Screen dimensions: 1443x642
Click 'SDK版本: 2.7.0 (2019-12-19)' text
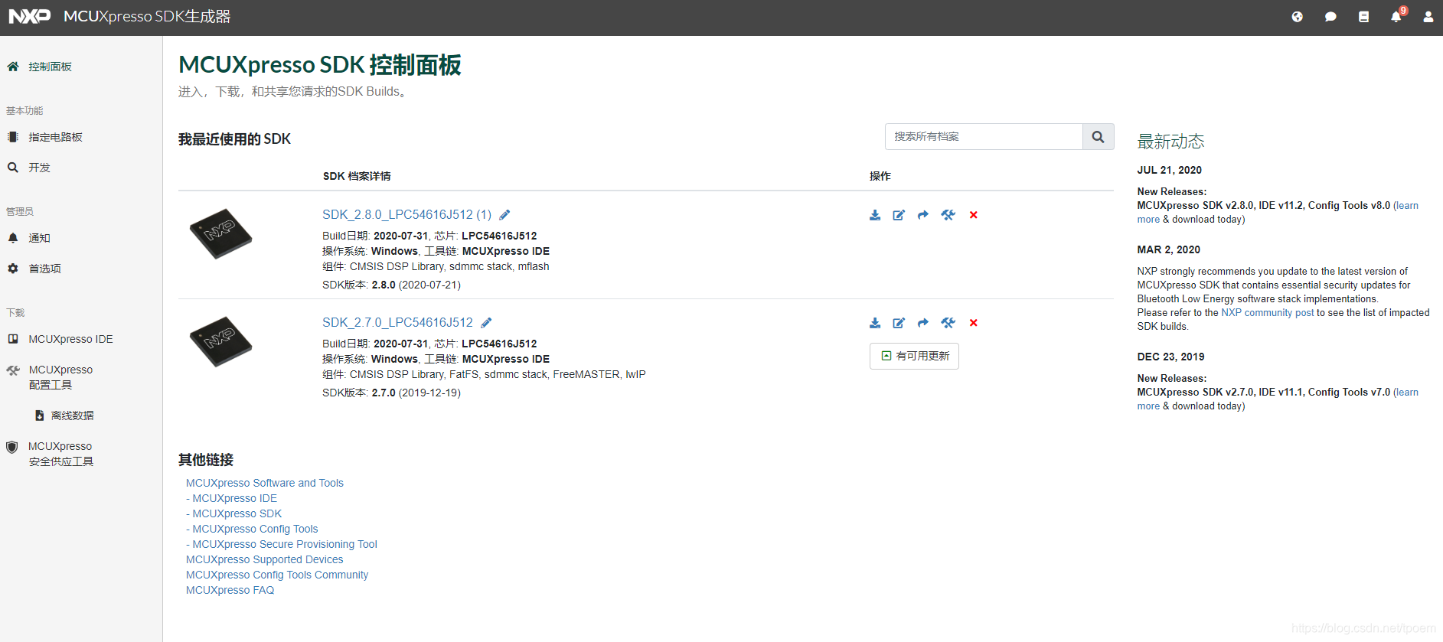pos(391,393)
